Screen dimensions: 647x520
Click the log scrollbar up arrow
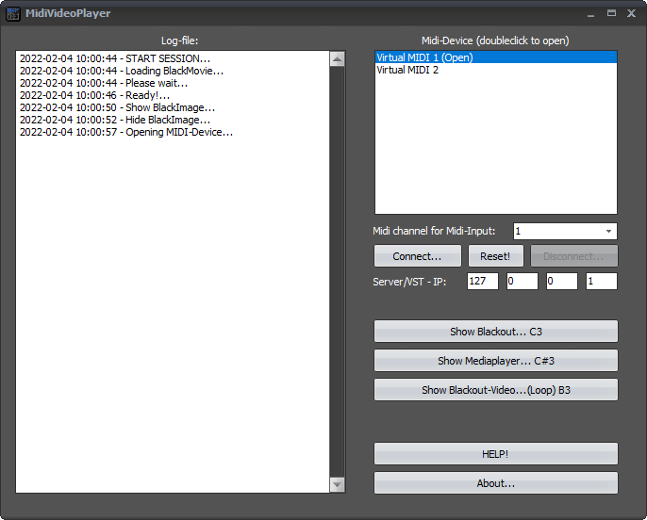(337, 59)
